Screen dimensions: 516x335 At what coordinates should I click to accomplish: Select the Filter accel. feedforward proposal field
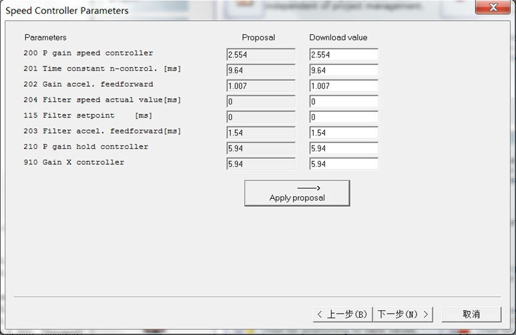pyautogui.click(x=261, y=133)
